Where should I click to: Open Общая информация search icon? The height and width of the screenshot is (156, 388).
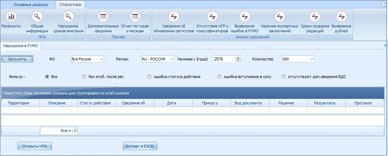pyautogui.click(x=37, y=17)
